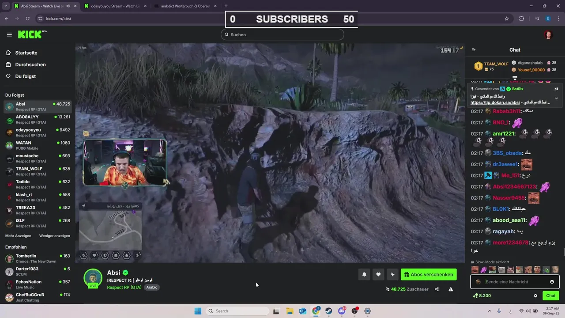Open site information icon in address bar

coord(40,19)
